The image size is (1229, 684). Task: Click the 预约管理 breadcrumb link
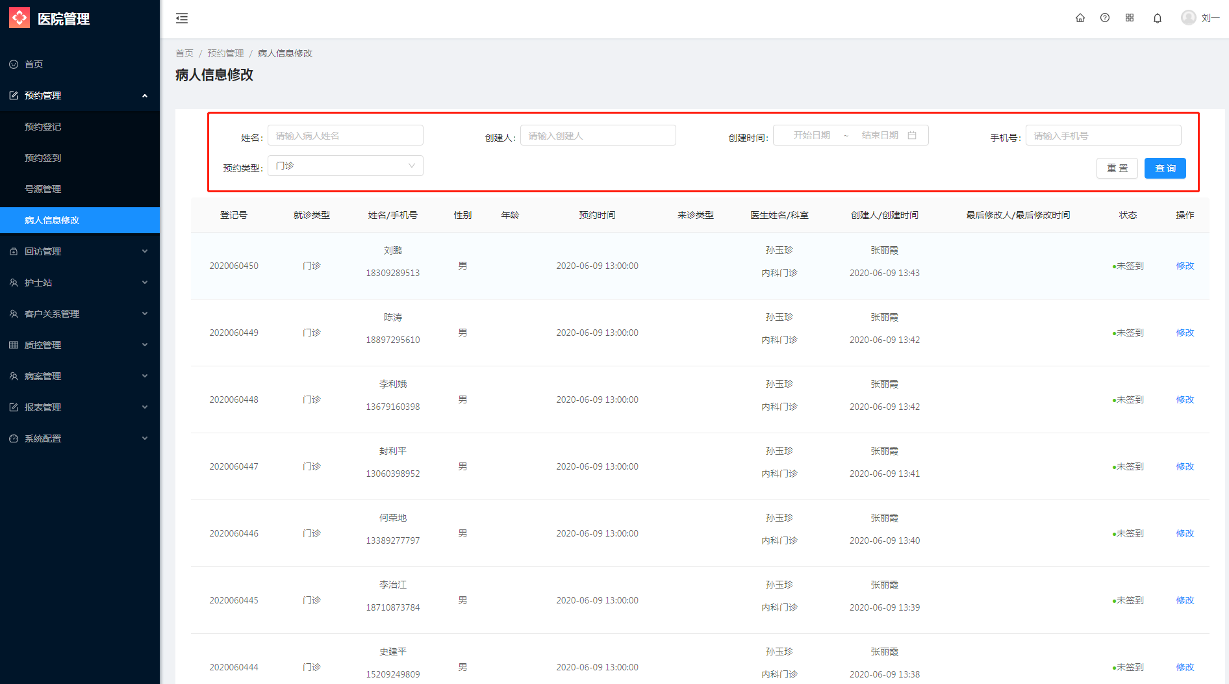tap(225, 53)
